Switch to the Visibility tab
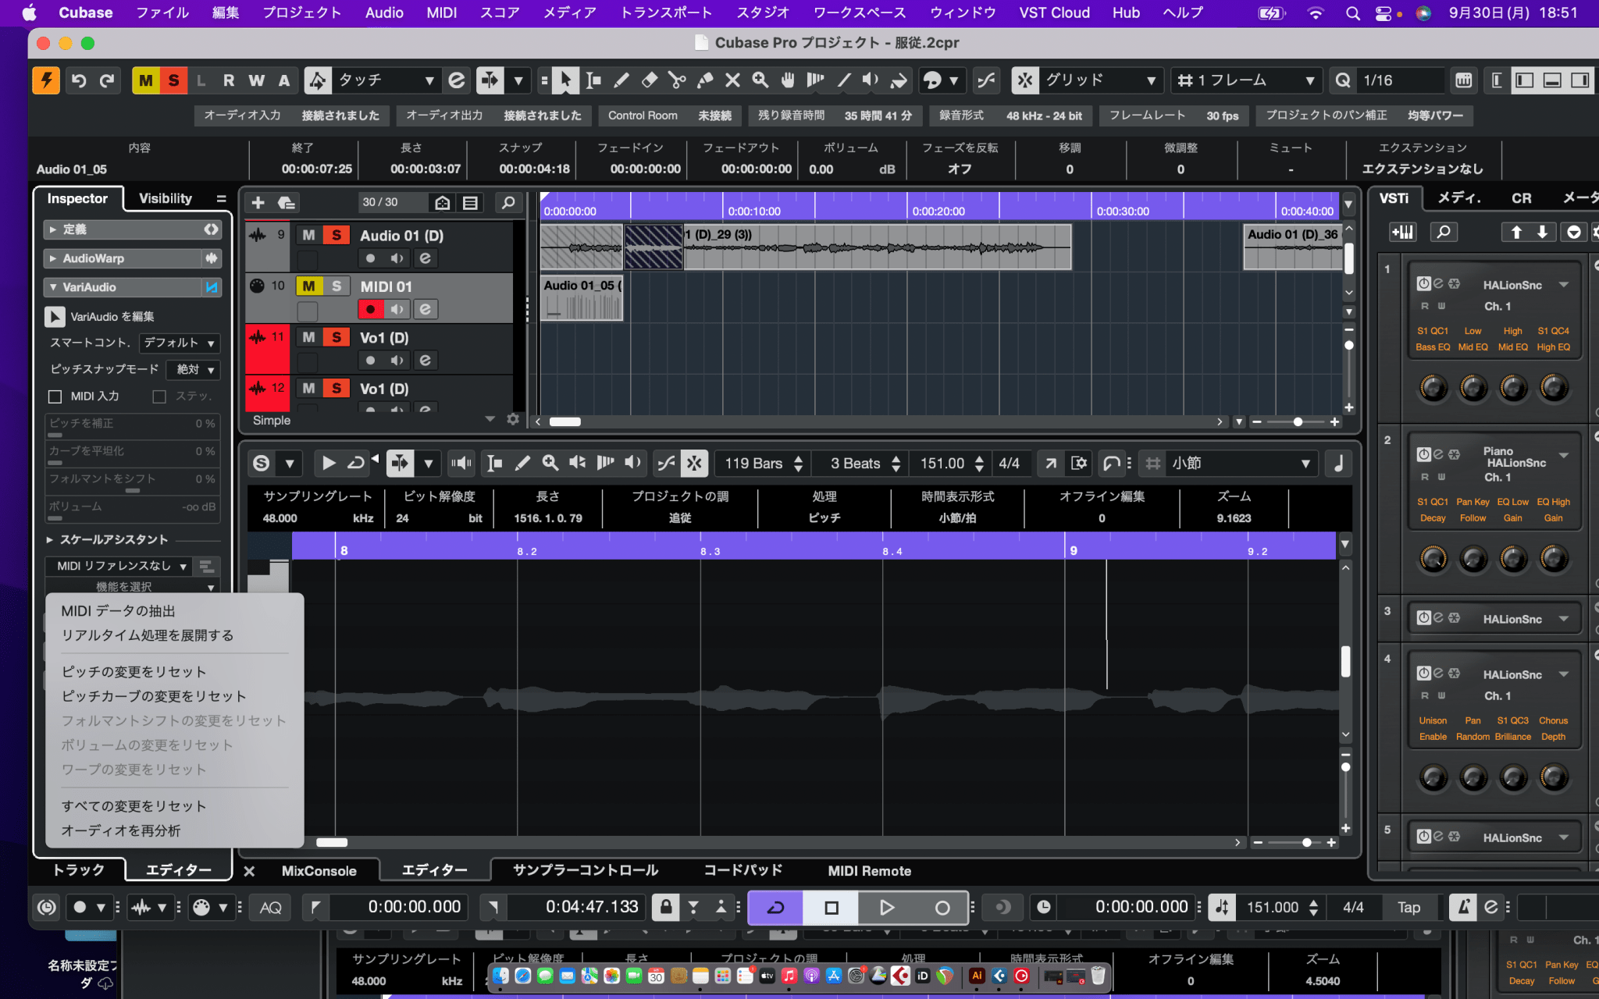Image resolution: width=1599 pixels, height=999 pixels. pos(165,197)
